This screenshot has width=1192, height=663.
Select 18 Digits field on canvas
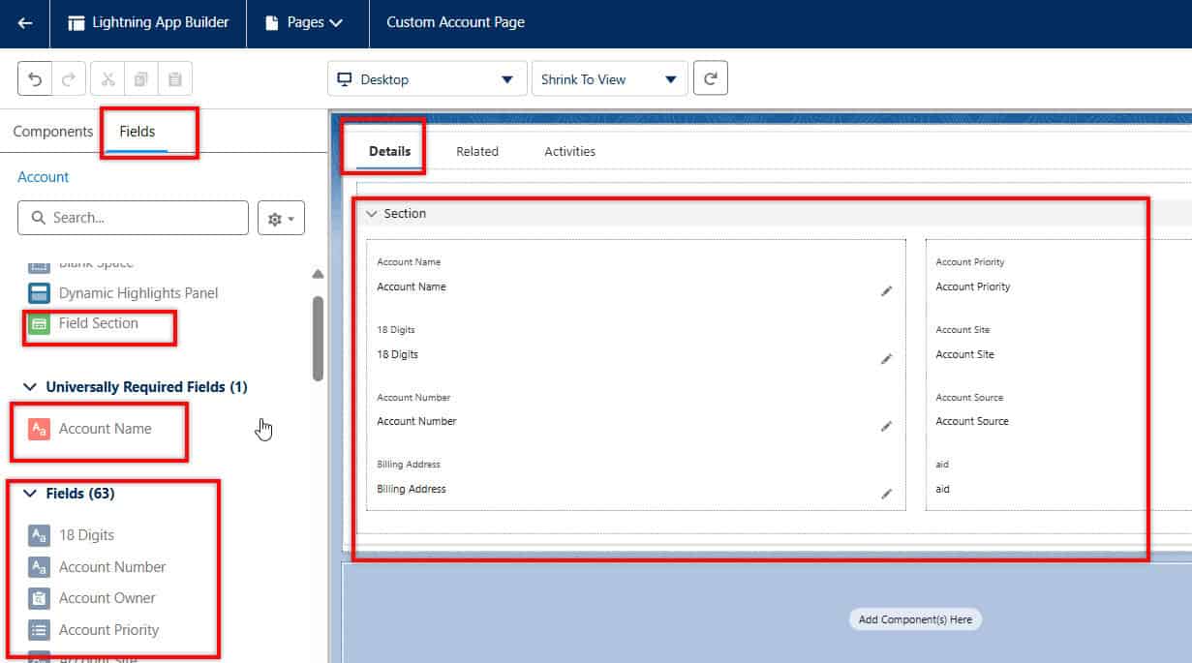pyautogui.click(x=636, y=343)
